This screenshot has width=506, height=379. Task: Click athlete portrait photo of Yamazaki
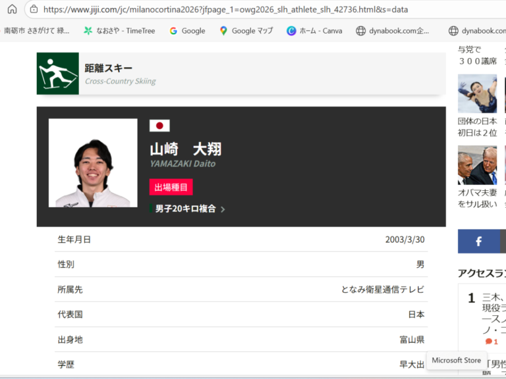(x=93, y=163)
